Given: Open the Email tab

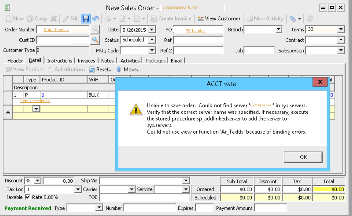Looking at the screenshot, I should (176, 61).
